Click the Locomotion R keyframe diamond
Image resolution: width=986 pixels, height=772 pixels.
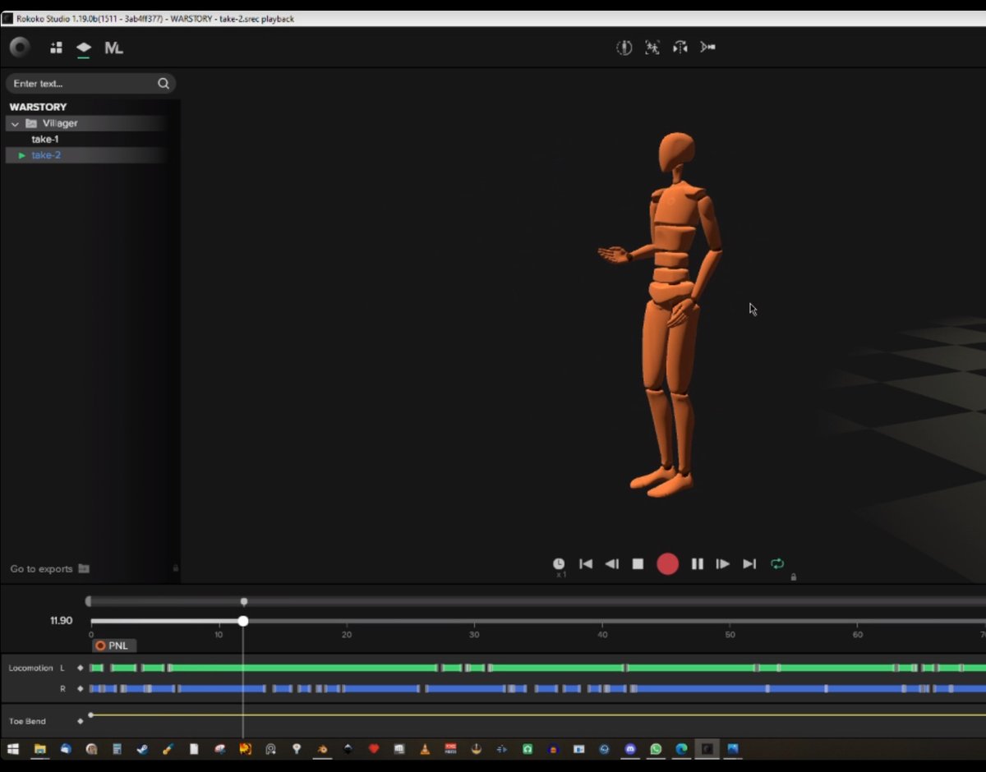click(81, 689)
